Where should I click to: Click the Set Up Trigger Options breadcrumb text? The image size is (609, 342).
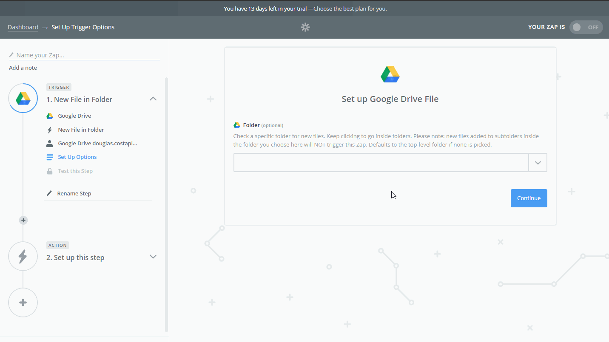point(83,27)
